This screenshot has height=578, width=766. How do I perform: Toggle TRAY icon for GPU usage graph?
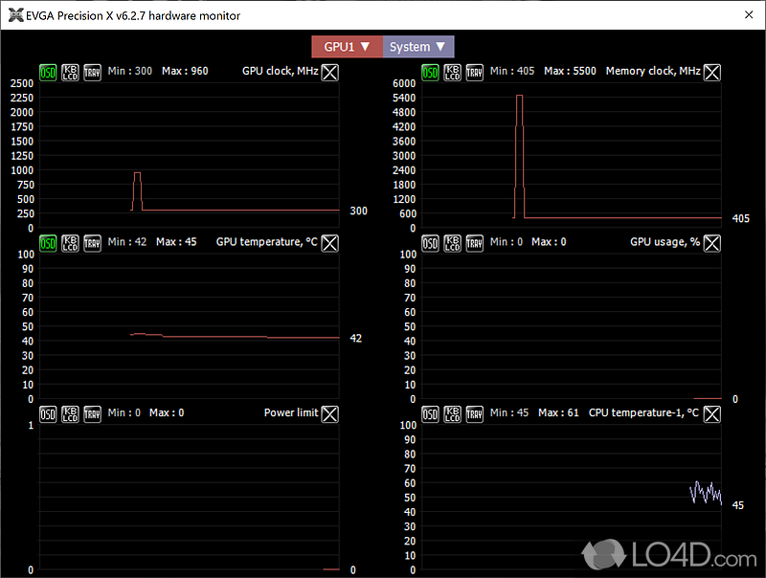point(474,243)
